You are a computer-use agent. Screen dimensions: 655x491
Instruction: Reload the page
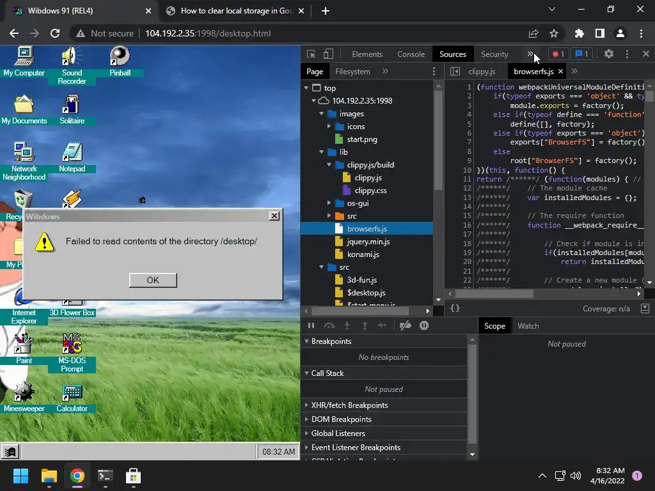[55, 33]
